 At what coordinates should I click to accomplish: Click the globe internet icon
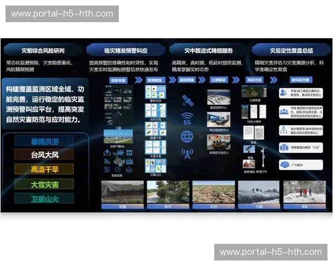pyautogui.click(x=187, y=137)
